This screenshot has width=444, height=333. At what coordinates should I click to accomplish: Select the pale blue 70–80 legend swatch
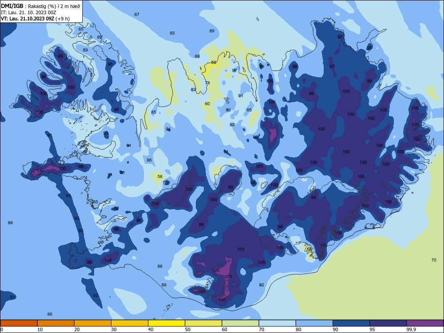[x=277, y=323]
